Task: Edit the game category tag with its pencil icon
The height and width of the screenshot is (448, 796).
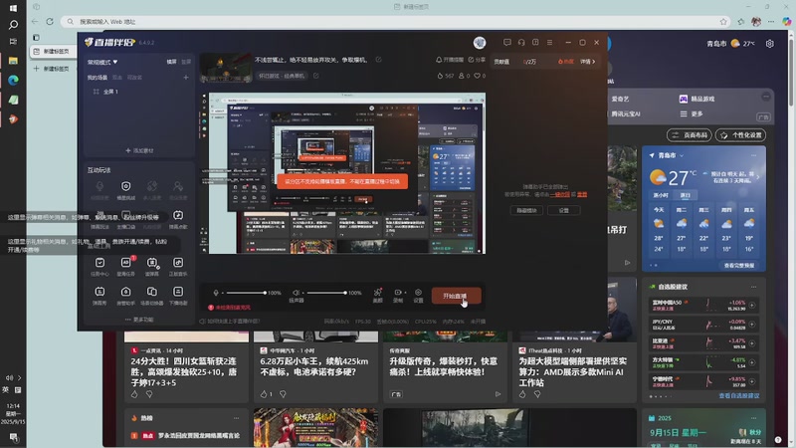Action: point(315,76)
